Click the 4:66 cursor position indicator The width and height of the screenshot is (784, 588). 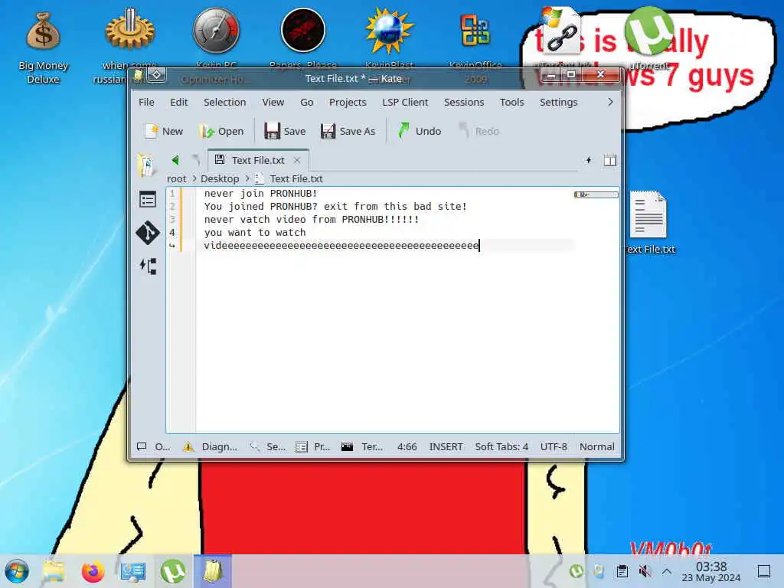click(x=407, y=446)
